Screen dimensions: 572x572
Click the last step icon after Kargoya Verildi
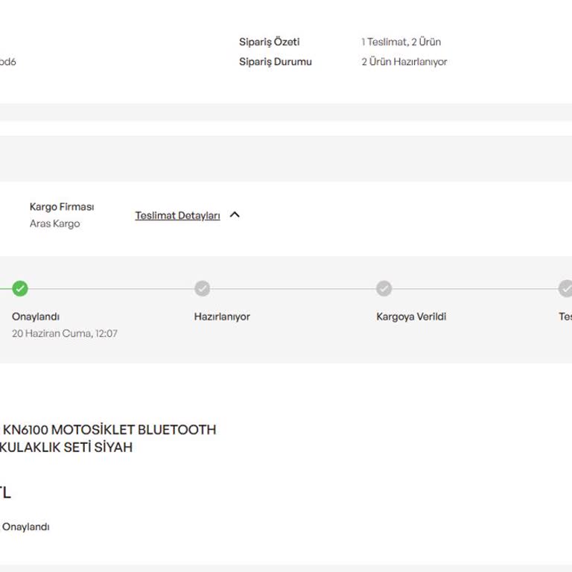pos(565,288)
